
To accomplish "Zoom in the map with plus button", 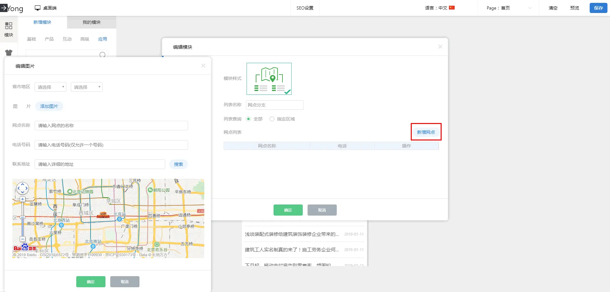I will (23, 199).
